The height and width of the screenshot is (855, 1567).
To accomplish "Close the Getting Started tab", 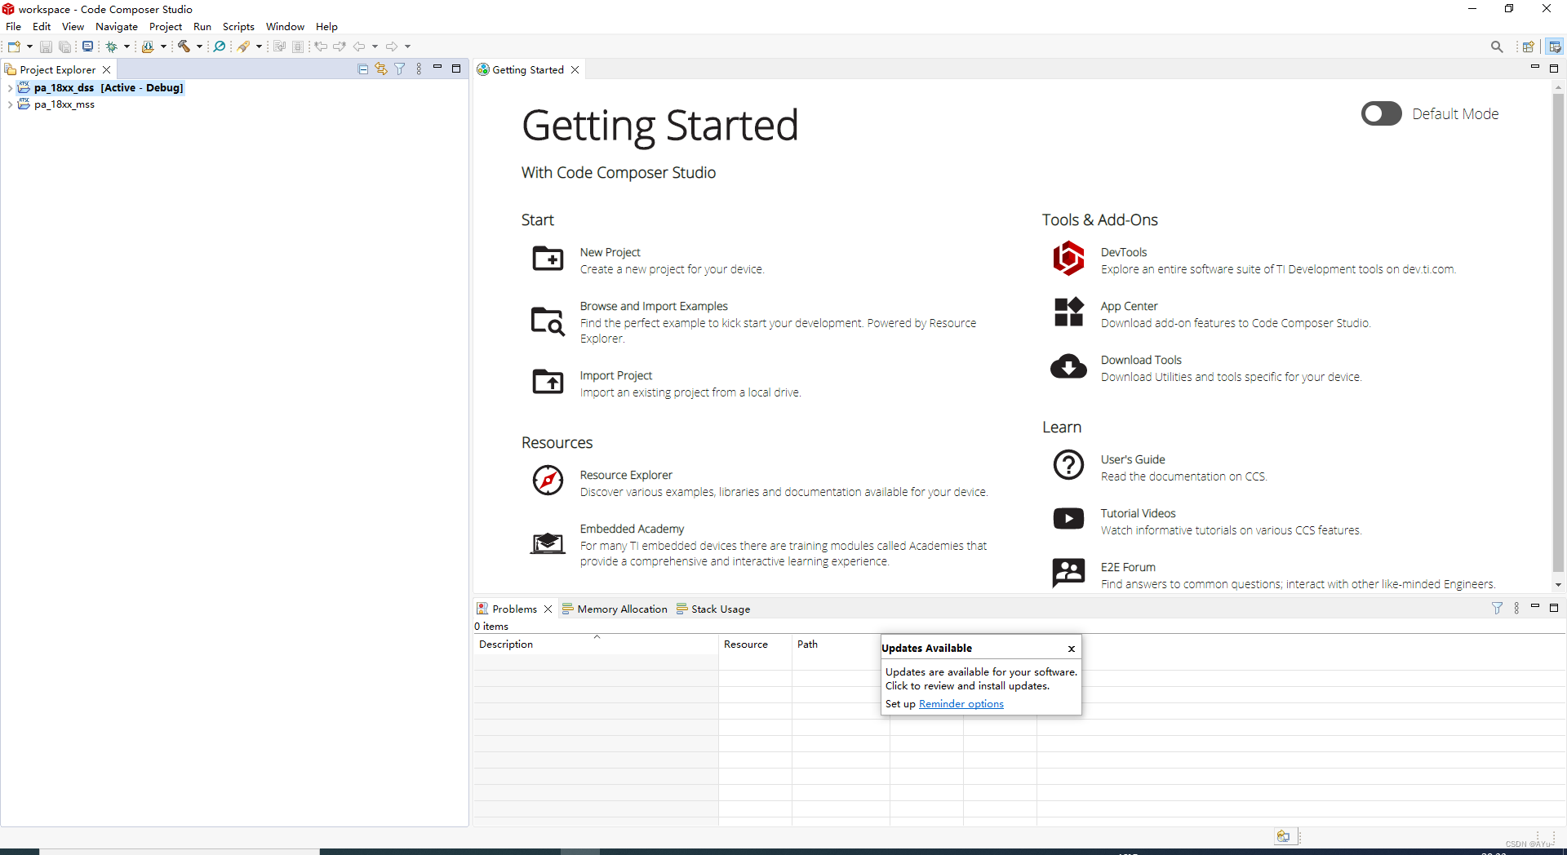I will coord(575,69).
